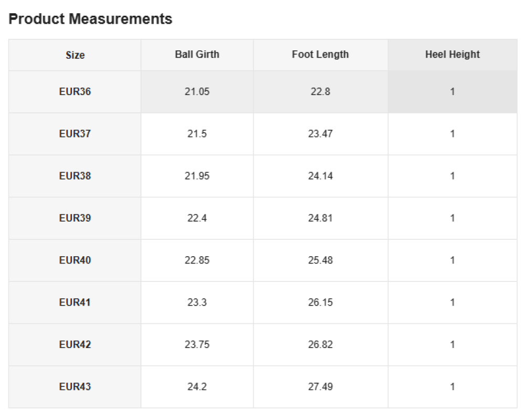Click the EUR36 size row label
525x410 pixels.
coord(75,92)
